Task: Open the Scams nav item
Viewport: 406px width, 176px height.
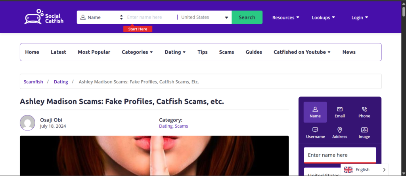Action: tap(226, 52)
